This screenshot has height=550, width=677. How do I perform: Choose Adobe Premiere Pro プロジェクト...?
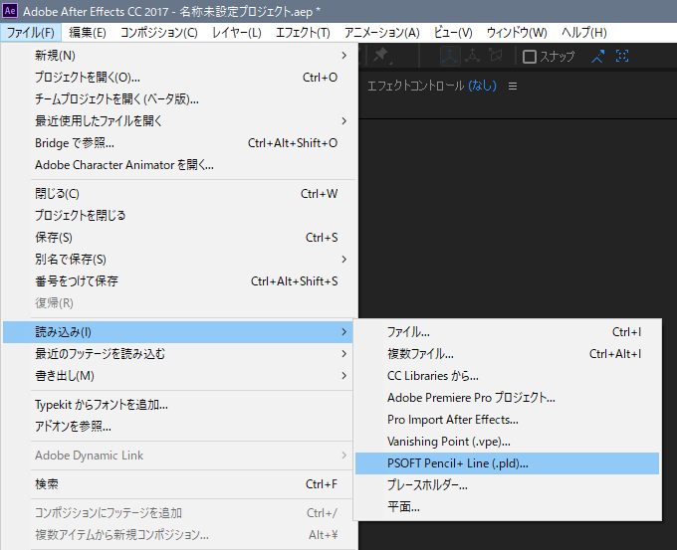pos(508,398)
